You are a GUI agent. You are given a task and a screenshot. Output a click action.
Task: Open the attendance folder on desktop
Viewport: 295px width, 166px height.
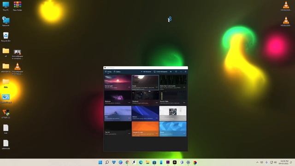[6, 68]
